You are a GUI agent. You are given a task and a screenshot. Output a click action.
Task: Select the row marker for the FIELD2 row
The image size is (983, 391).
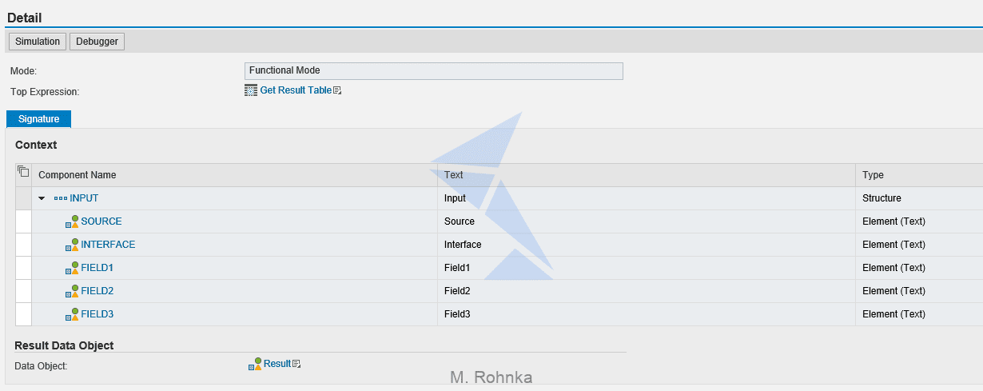point(23,291)
